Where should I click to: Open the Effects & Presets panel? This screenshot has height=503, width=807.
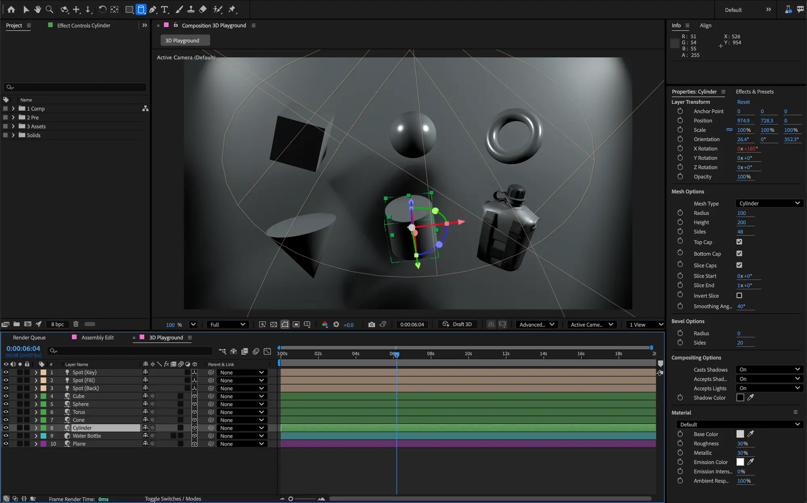tap(755, 91)
